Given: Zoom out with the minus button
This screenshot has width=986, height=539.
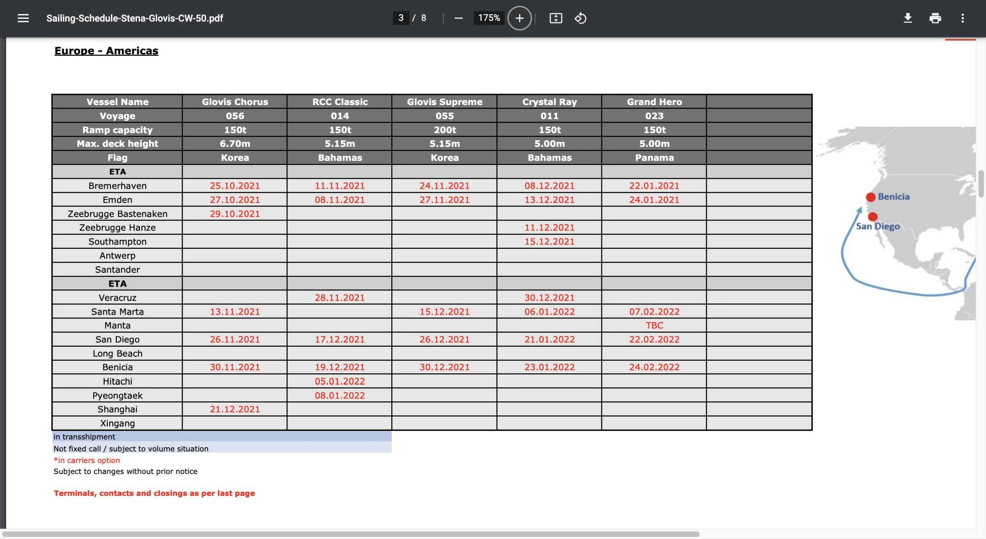Looking at the screenshot, I should point(458,18).
